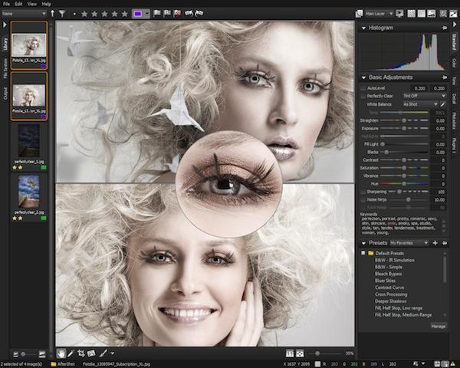Select the brush heal tool
The height and width of the screenshot is (368, 460).
(103, 353)
